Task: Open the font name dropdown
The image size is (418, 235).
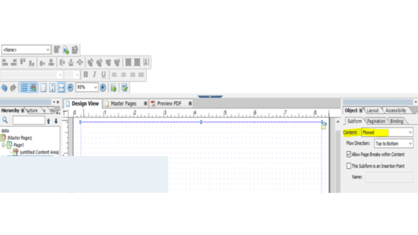Action: (x=60, y=75)
